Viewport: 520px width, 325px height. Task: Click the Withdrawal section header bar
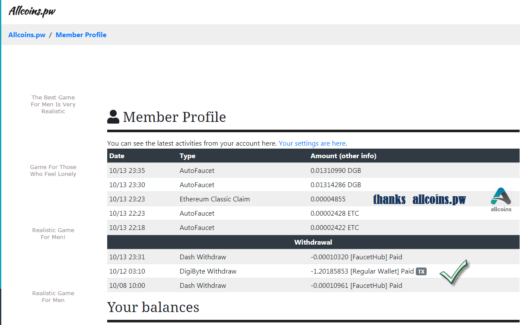tap(313, 242)
